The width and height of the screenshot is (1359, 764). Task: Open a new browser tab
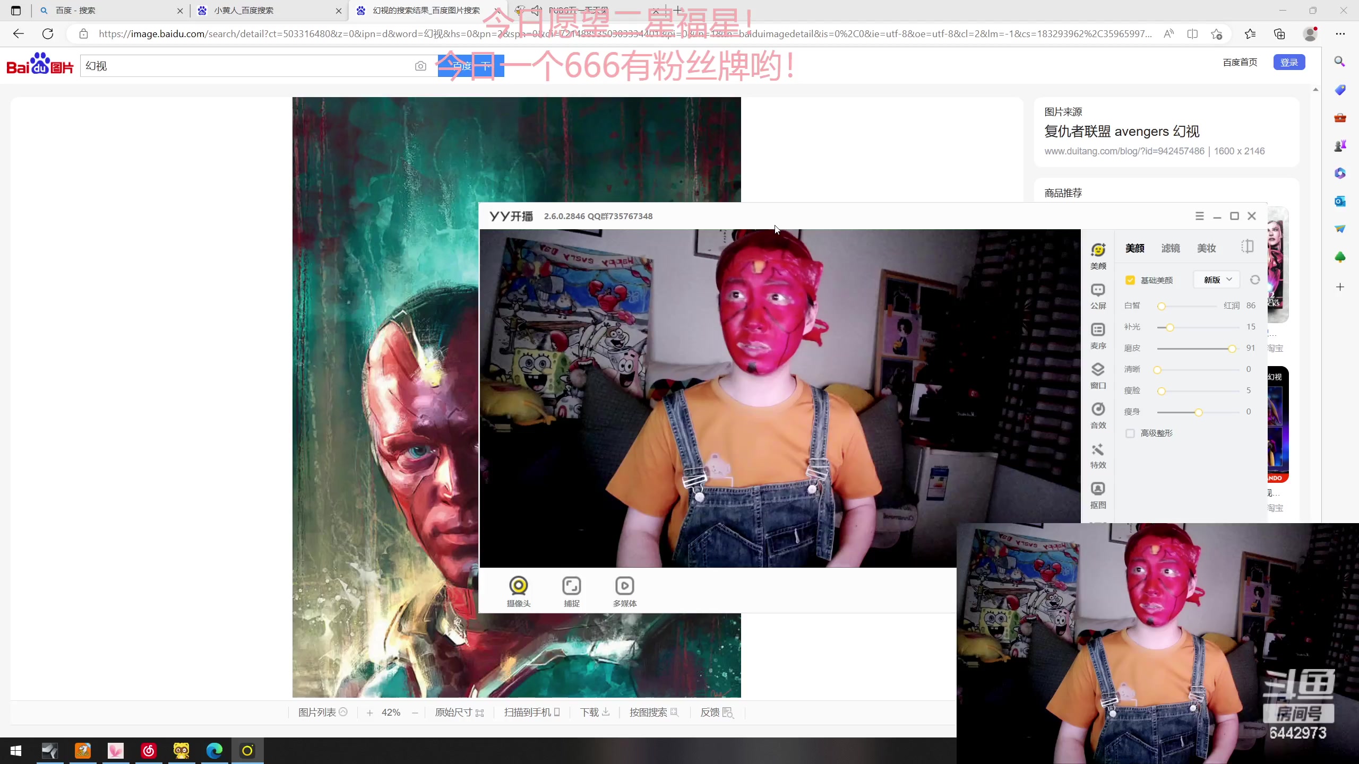point(678,10)
